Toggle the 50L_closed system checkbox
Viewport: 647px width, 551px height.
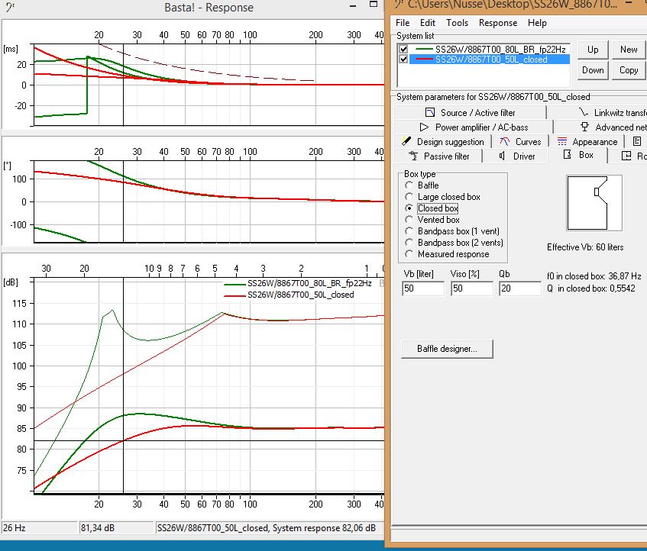[403, 60]
